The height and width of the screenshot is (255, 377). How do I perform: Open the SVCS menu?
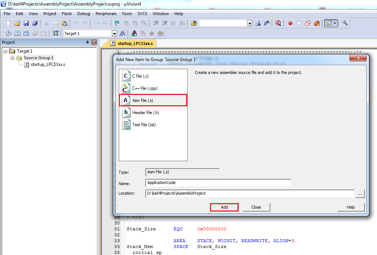(x=142, y=14)
